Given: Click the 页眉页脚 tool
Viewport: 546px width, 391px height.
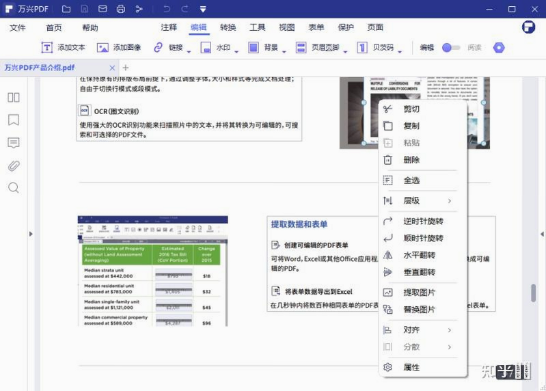Looking at the screenshot, I should tap(318, 47).
